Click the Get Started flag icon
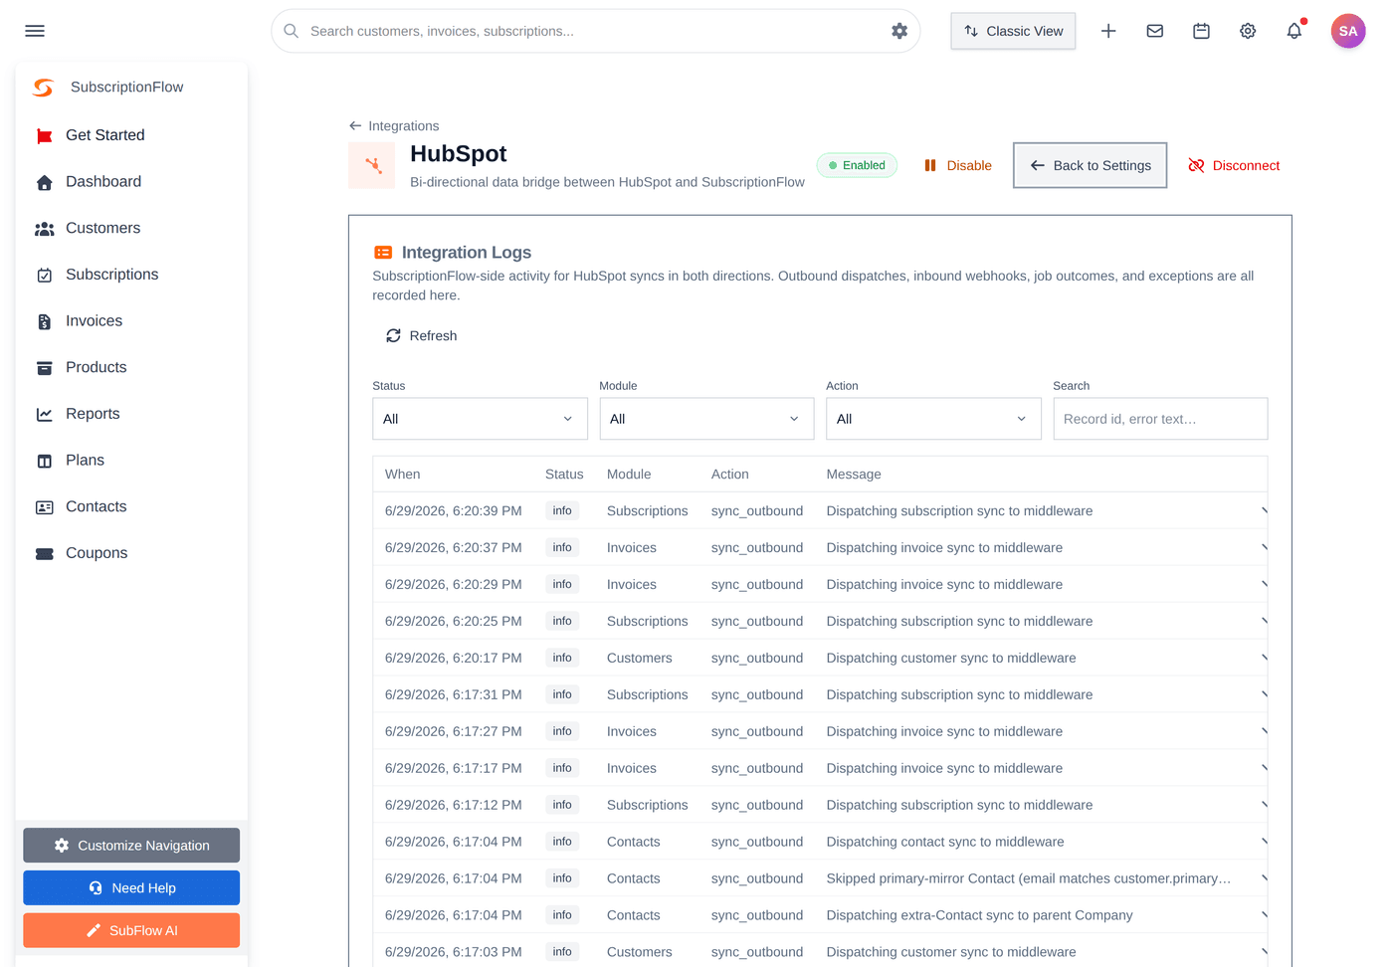Screen dimensions: 1393x967 coord(44,135)
